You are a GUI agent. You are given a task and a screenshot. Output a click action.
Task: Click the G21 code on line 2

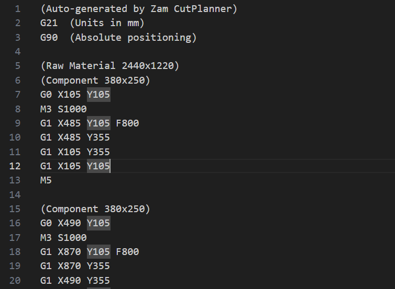(x=49, y=23)
